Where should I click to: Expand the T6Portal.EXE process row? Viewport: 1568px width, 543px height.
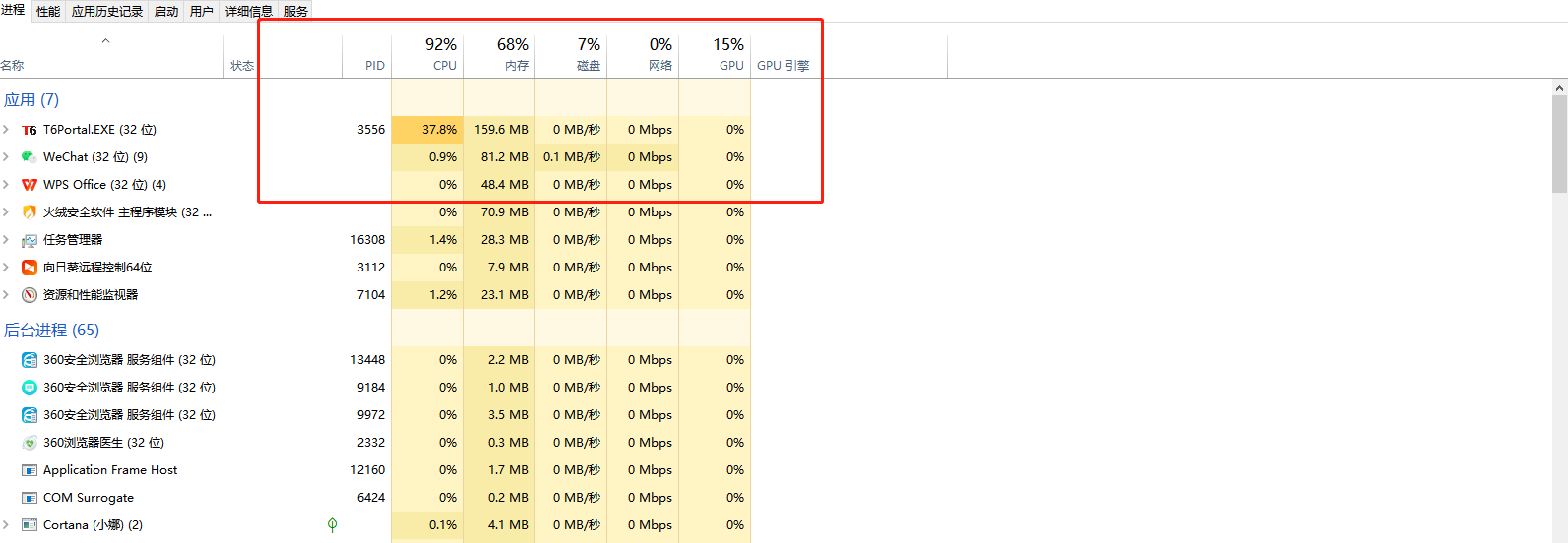[x=6, y=130]
